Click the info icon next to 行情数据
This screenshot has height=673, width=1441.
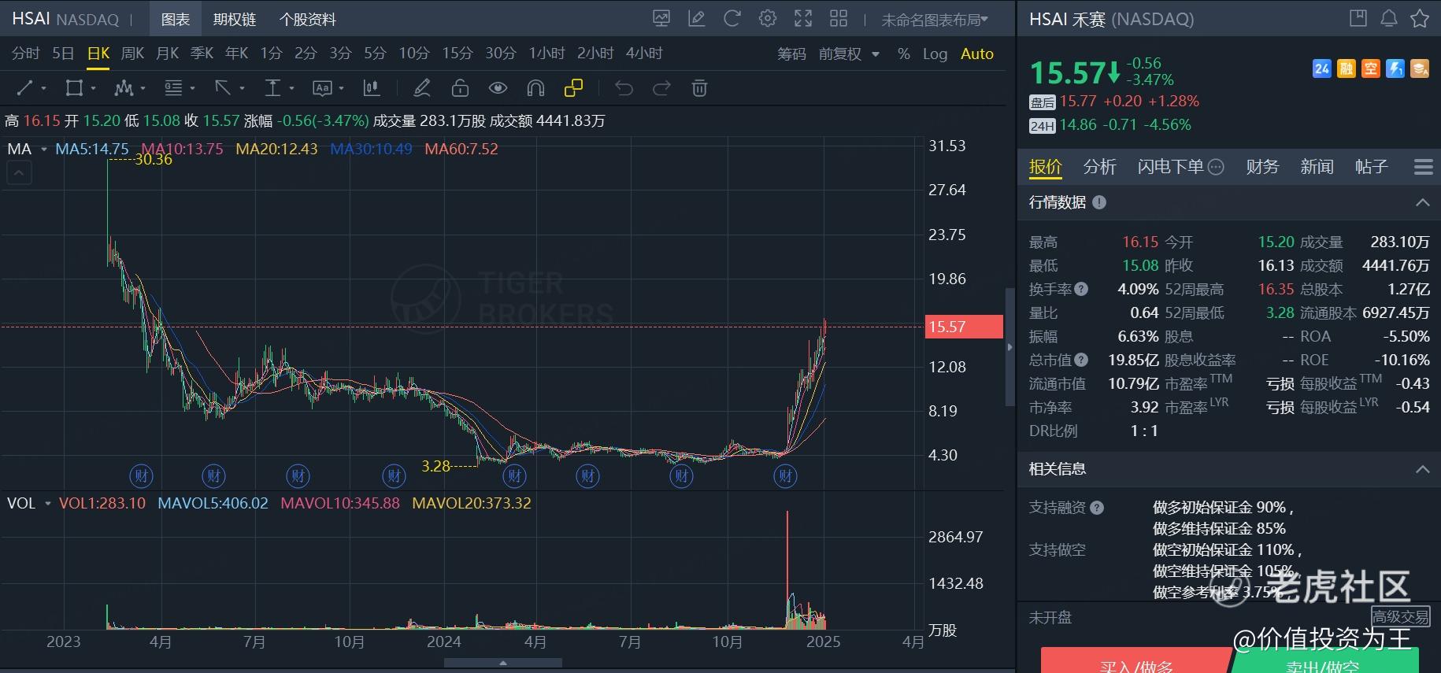pos(1099,202)
